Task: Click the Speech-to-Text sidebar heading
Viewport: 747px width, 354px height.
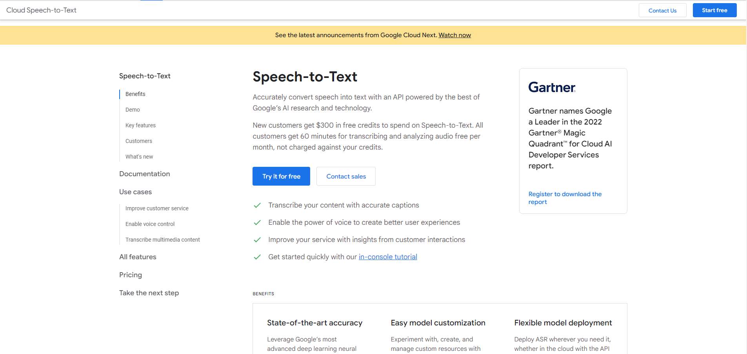Action: (x=145, y=76)
